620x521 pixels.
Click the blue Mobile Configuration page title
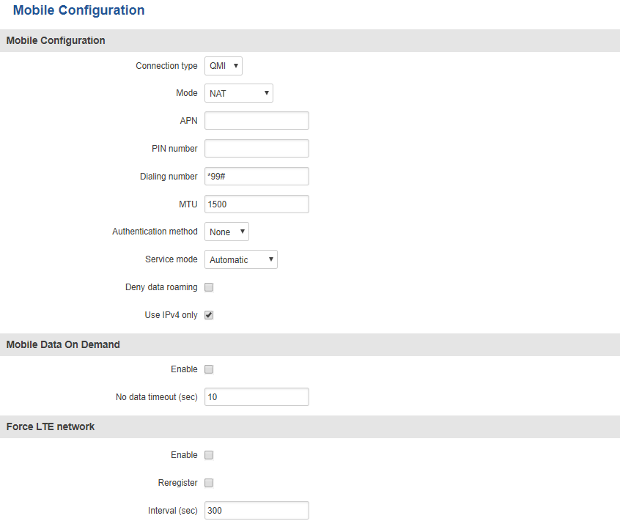tap(78, 10)
